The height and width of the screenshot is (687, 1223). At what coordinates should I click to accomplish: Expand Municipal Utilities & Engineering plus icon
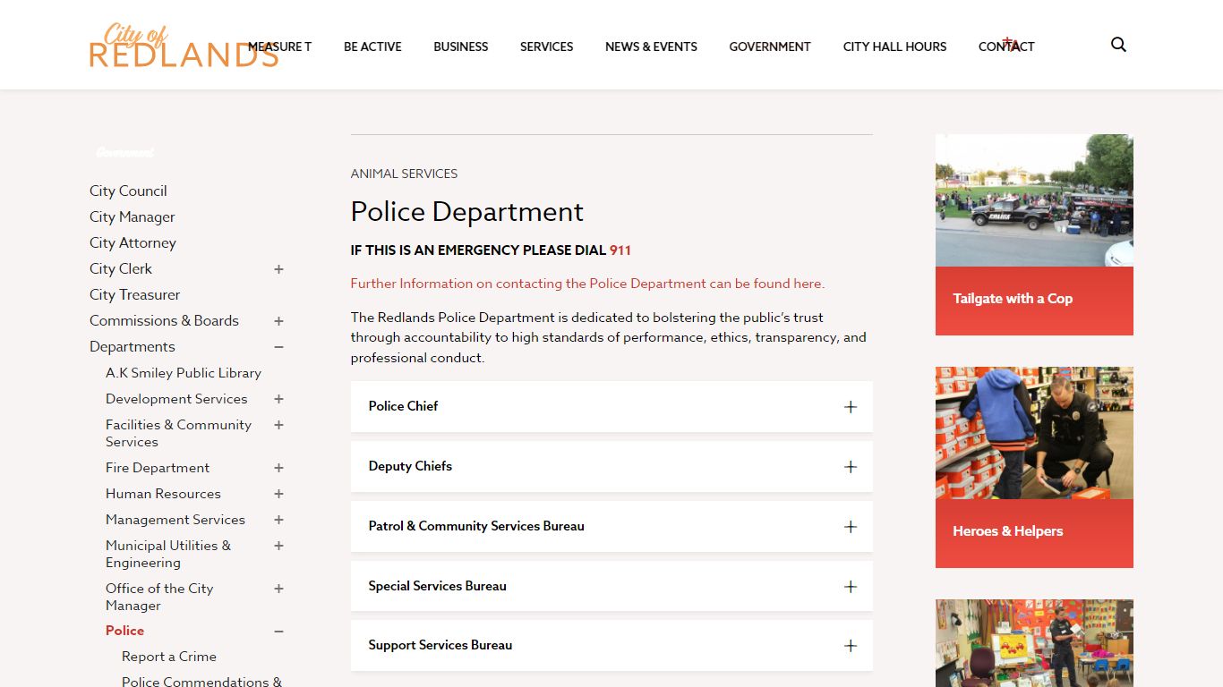coord(278,546)
